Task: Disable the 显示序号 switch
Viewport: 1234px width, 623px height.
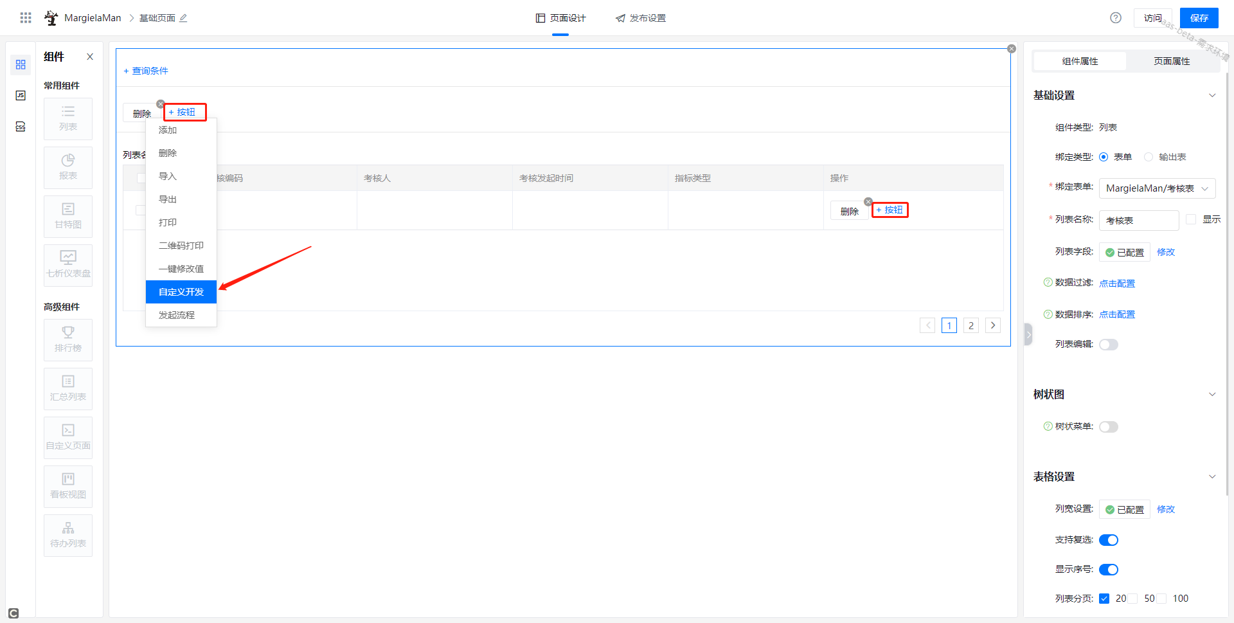Action: pos(1109,570)
